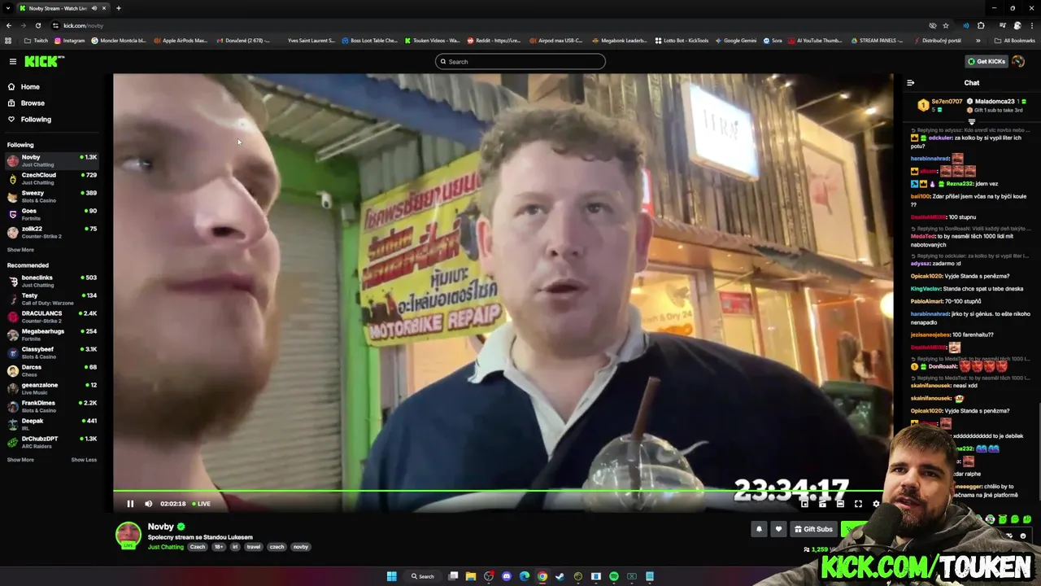
Task: Open player settings gear
Action: (876, 504)
